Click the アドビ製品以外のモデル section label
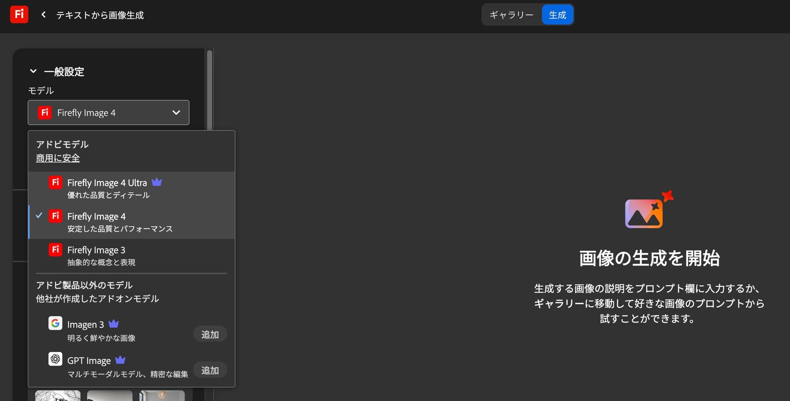 coord(84,285)
